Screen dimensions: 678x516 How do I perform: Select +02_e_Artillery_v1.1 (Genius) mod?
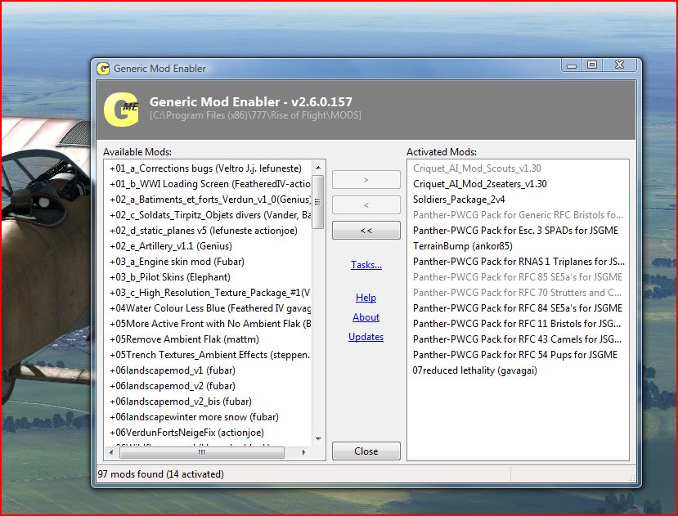(x=171, y=246)
